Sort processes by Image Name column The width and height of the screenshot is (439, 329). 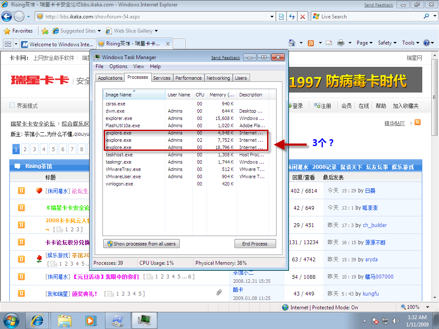(x=134, y=95)
